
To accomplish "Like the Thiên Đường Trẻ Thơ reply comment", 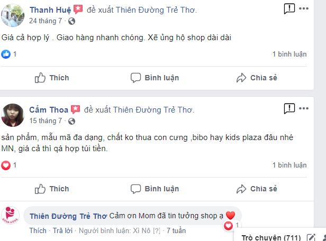I will (38, 230).
